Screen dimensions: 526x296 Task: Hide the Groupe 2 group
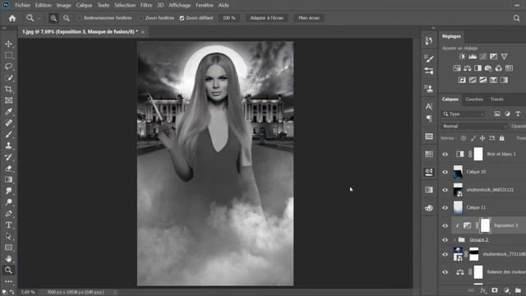(445, 240)
